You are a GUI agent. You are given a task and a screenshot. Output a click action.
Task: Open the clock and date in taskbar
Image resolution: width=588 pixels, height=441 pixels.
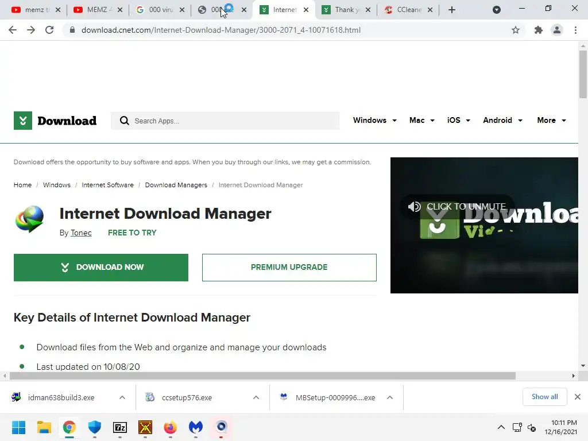[560, 427]
